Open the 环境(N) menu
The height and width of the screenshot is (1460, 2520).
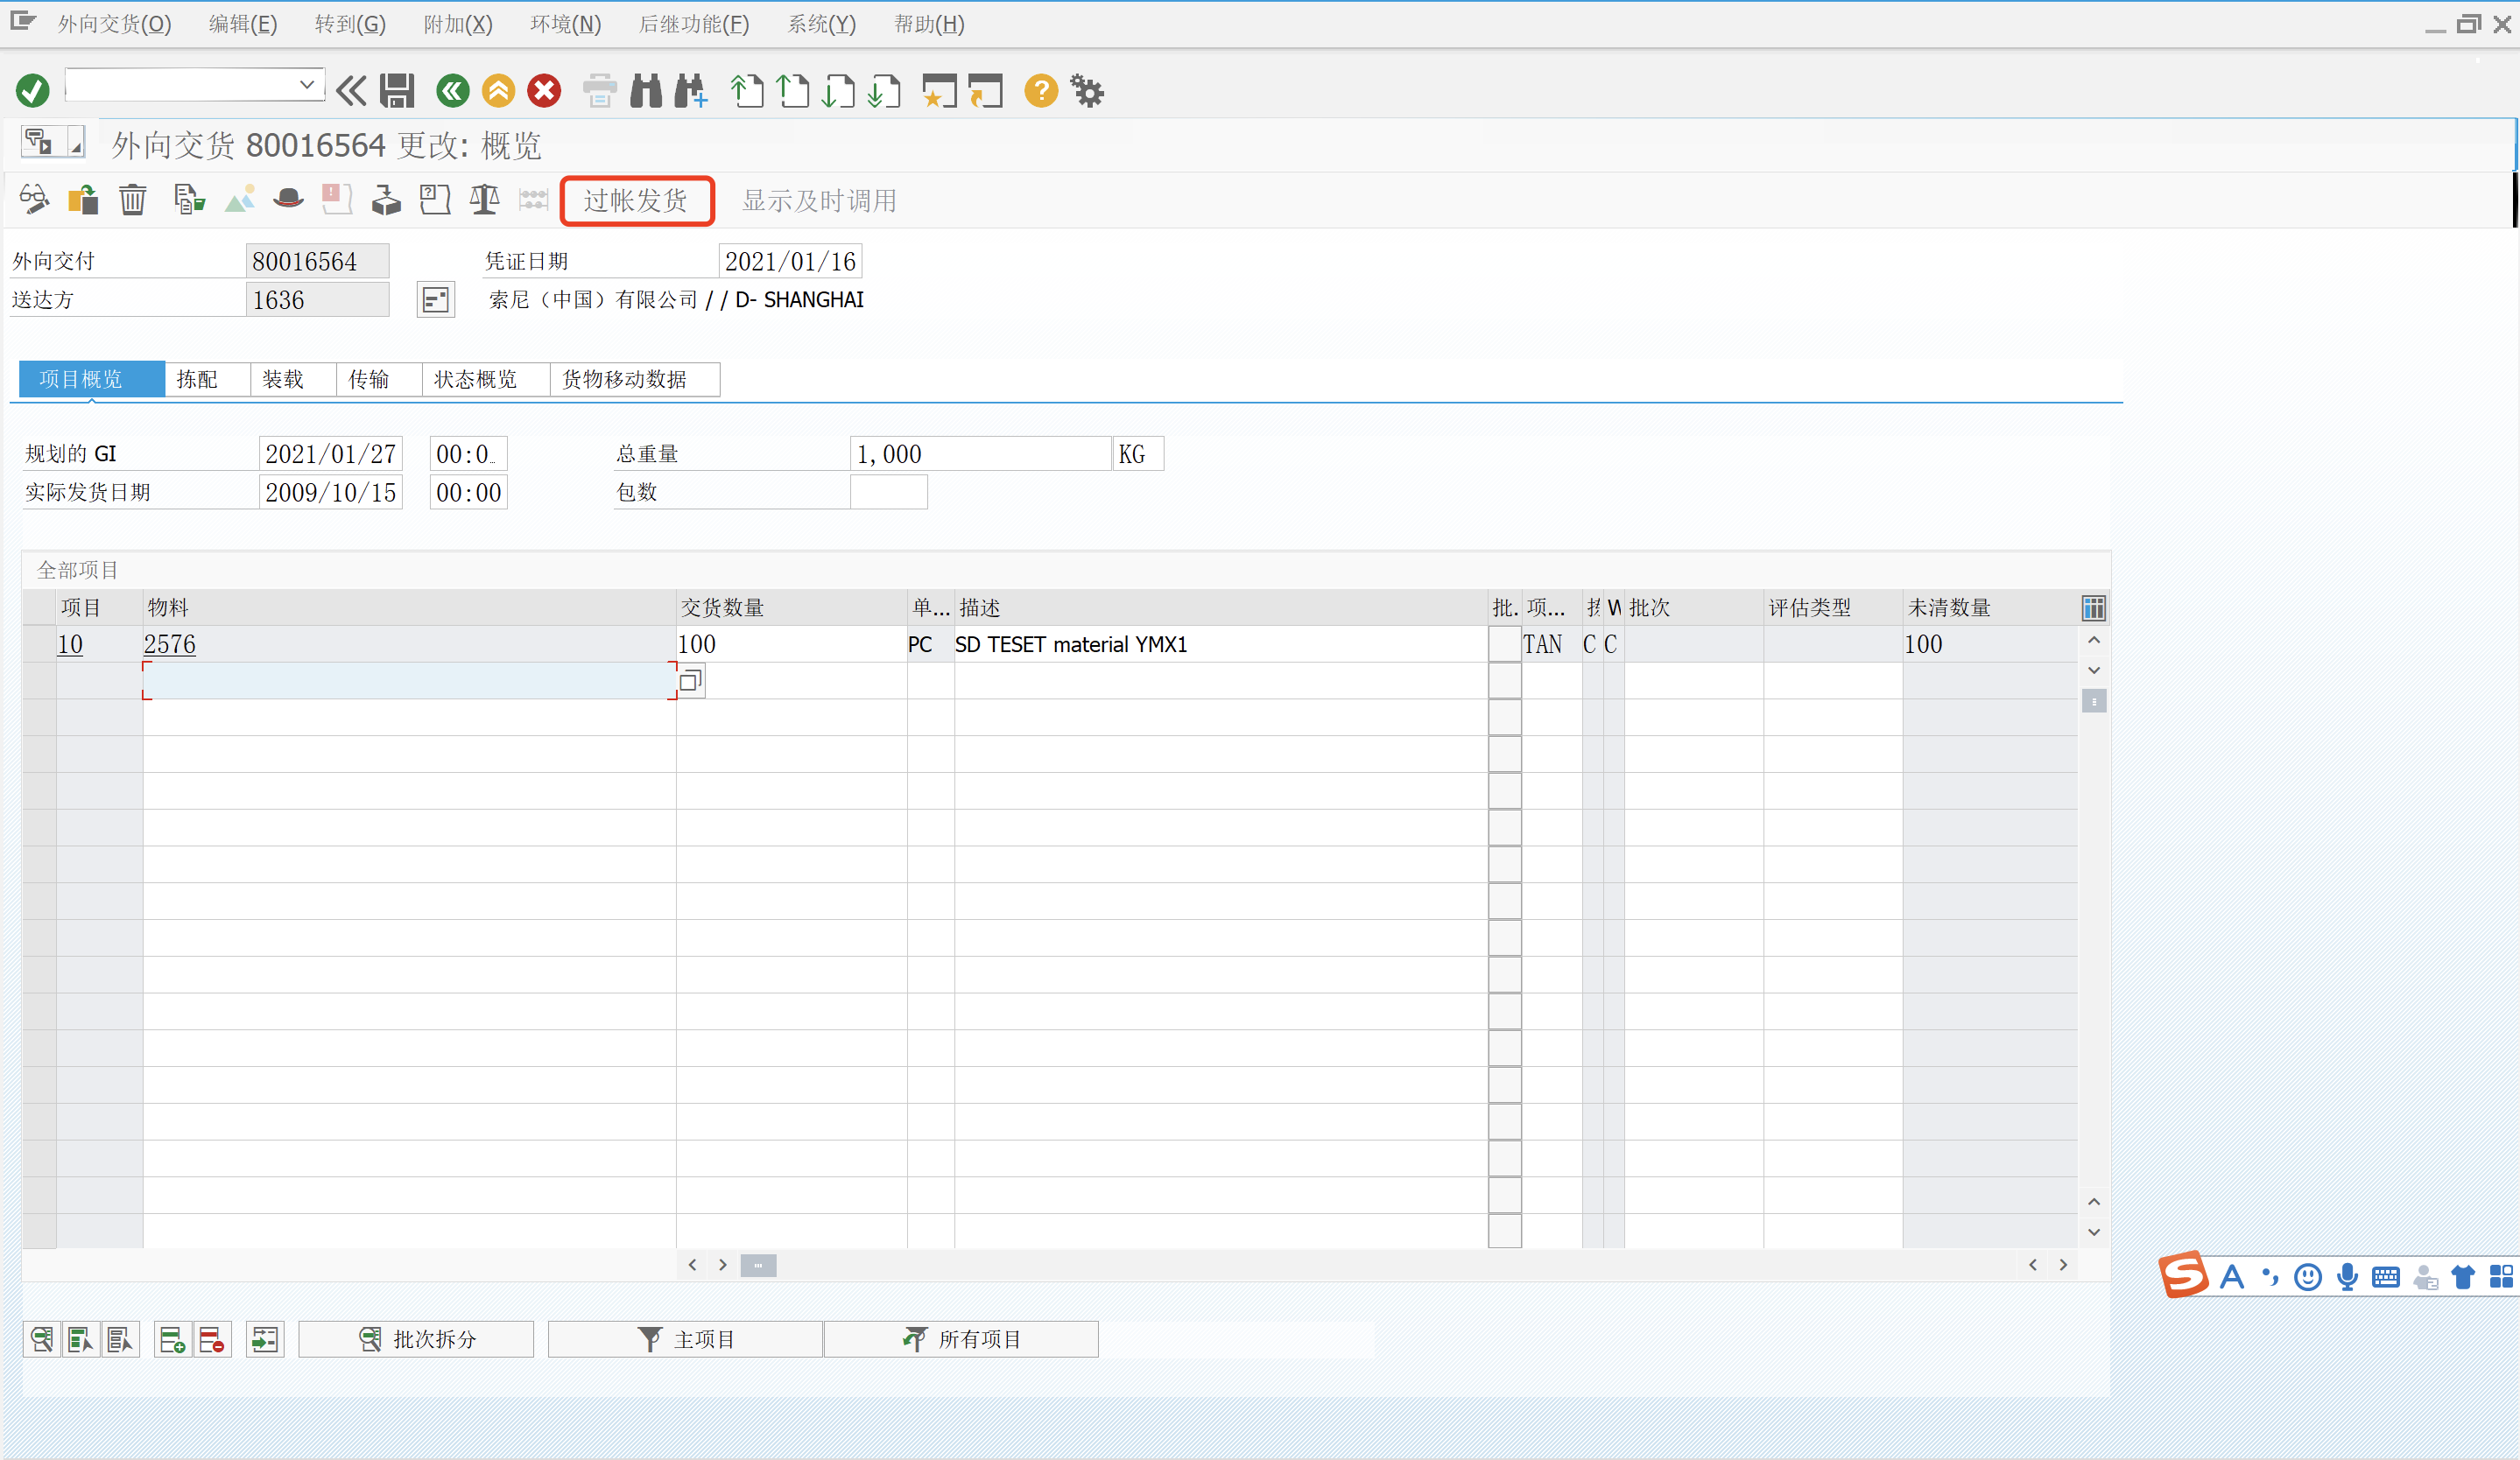(x=564, y=24)
